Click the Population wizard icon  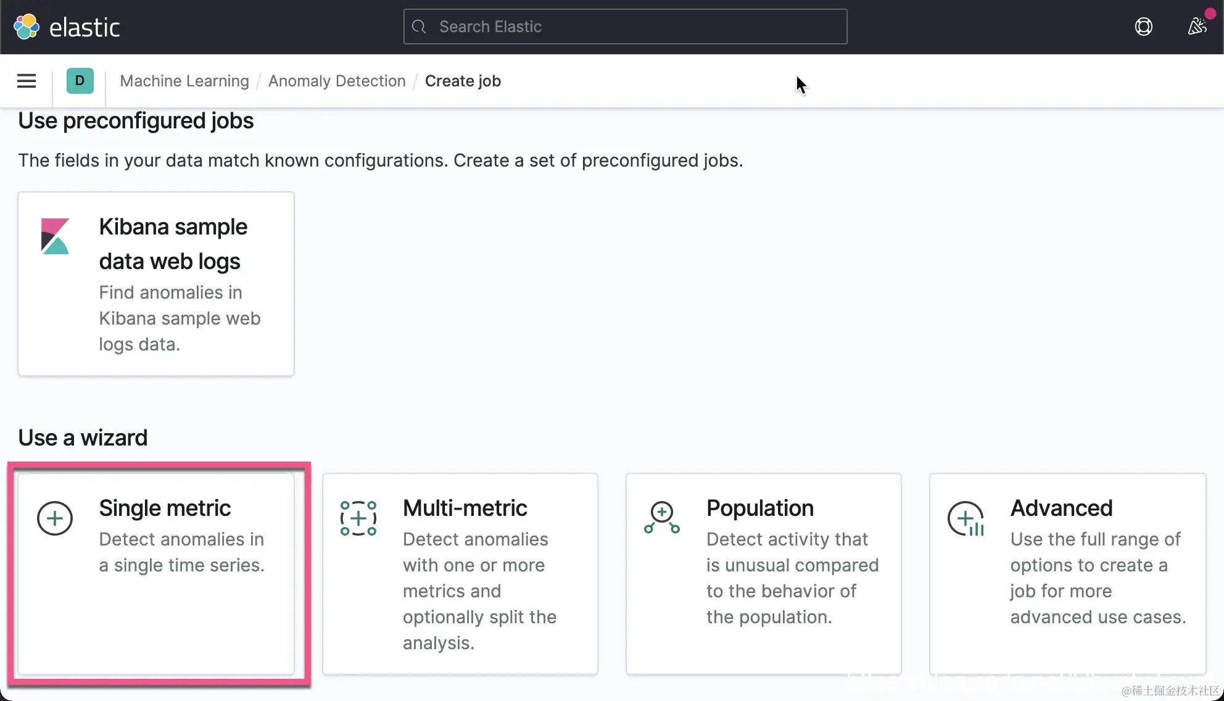662,518
